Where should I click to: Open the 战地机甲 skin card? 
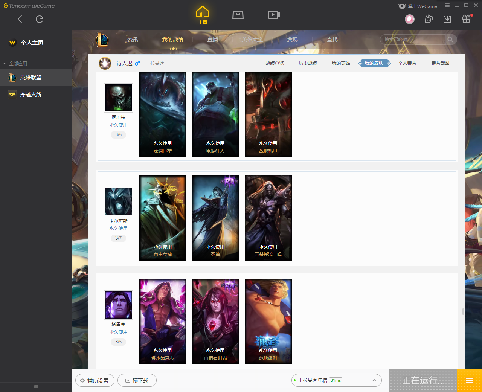click(268, 114)
